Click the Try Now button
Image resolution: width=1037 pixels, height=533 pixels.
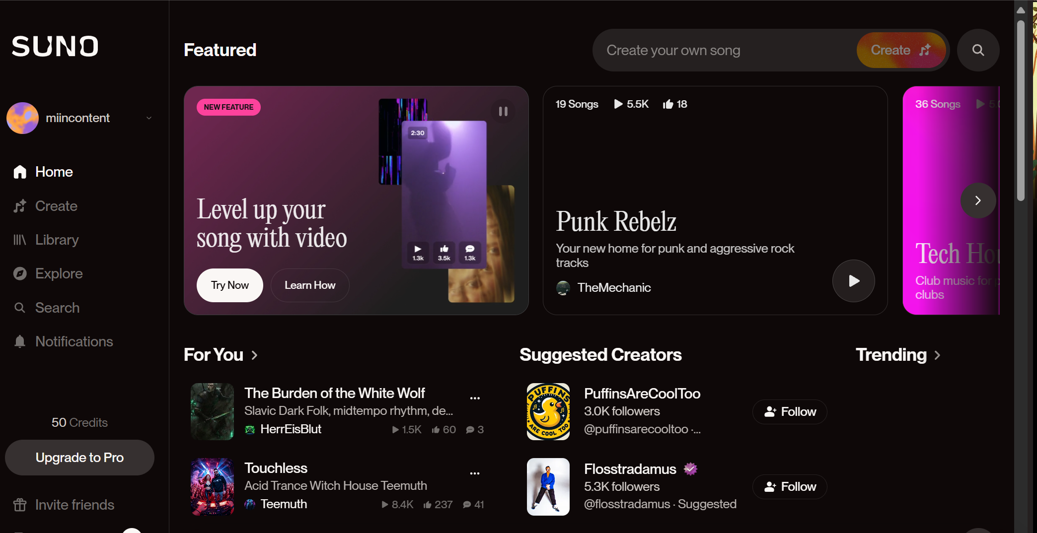click(x=229, y=285)
